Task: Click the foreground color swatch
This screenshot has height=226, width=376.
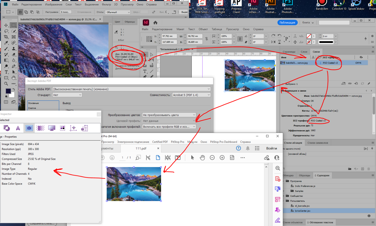Action: (8, 91)
